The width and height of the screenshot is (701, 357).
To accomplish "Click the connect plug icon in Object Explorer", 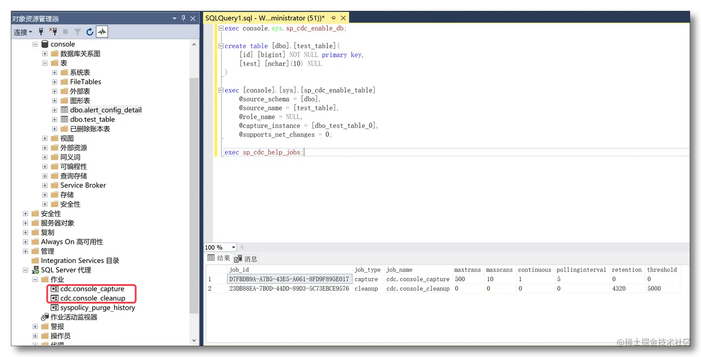I will [41, 31].
